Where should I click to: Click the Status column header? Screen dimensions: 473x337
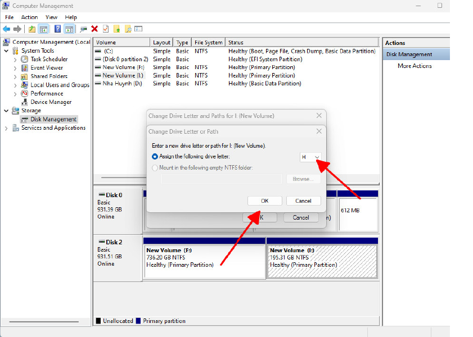[302, 43]
